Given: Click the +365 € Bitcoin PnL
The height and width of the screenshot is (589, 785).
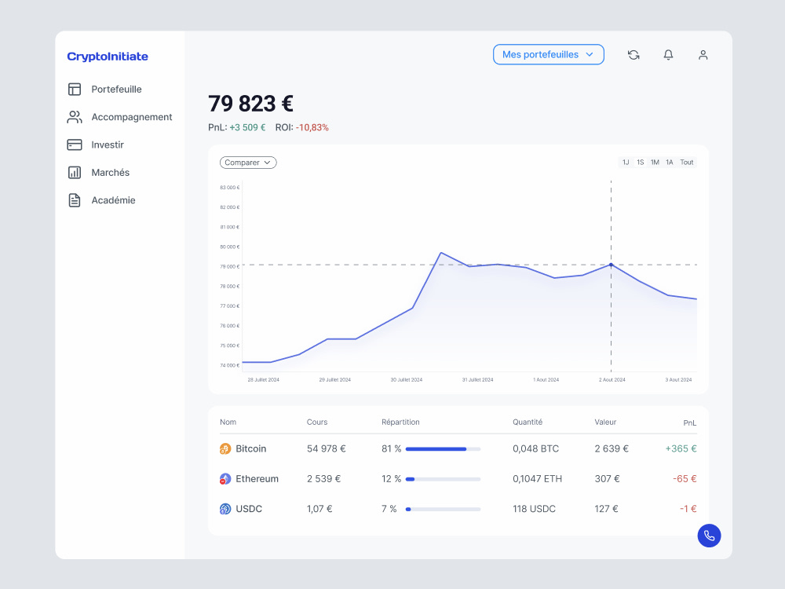Looking at the screenshot, I should click(681, 448).
